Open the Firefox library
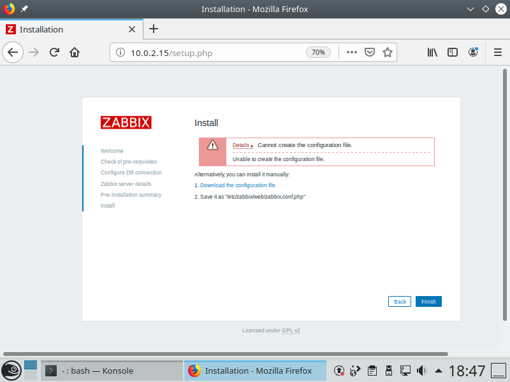Image resolution: width=510 pixels, height=382 pixels. coord(432,52)
